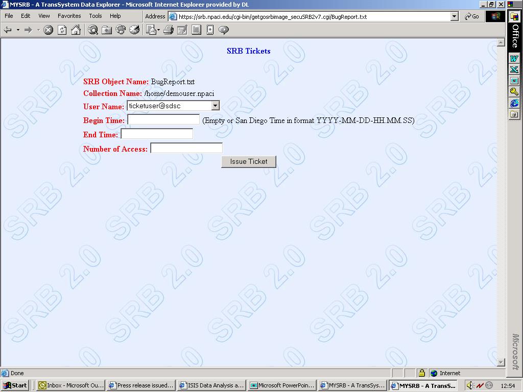Click the Edit page toolbar icon
Screen dimensions: 523x392
[x=182, y=30]
